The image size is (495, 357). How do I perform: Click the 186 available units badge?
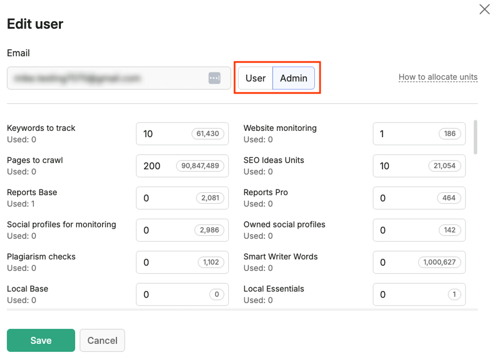point(450,134)
